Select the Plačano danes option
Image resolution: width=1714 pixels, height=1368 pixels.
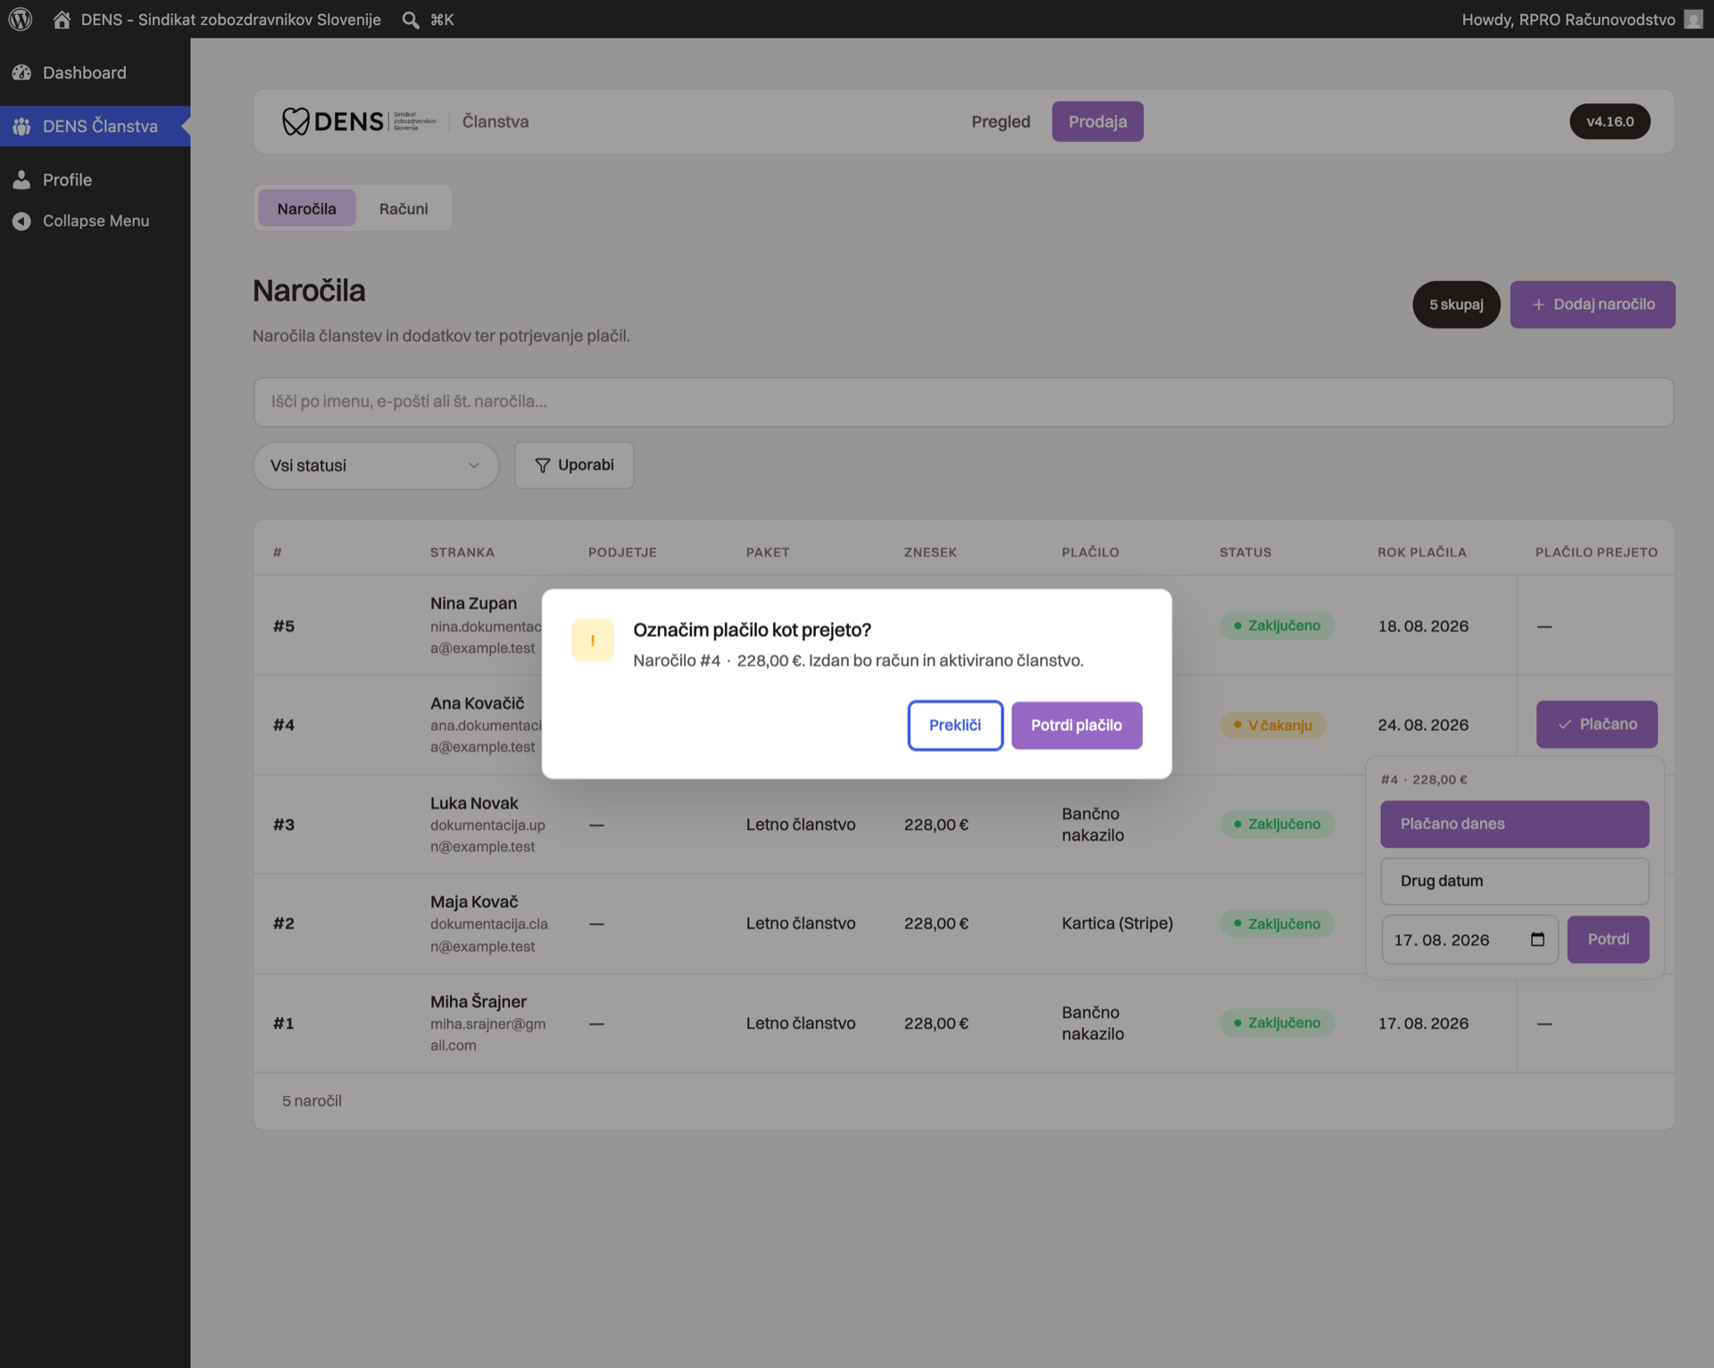(x=1515, y=824)
